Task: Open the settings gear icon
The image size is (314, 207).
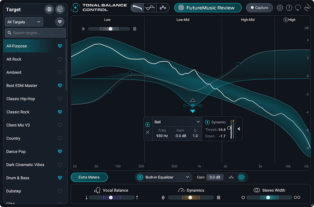Action: point(280,8)
